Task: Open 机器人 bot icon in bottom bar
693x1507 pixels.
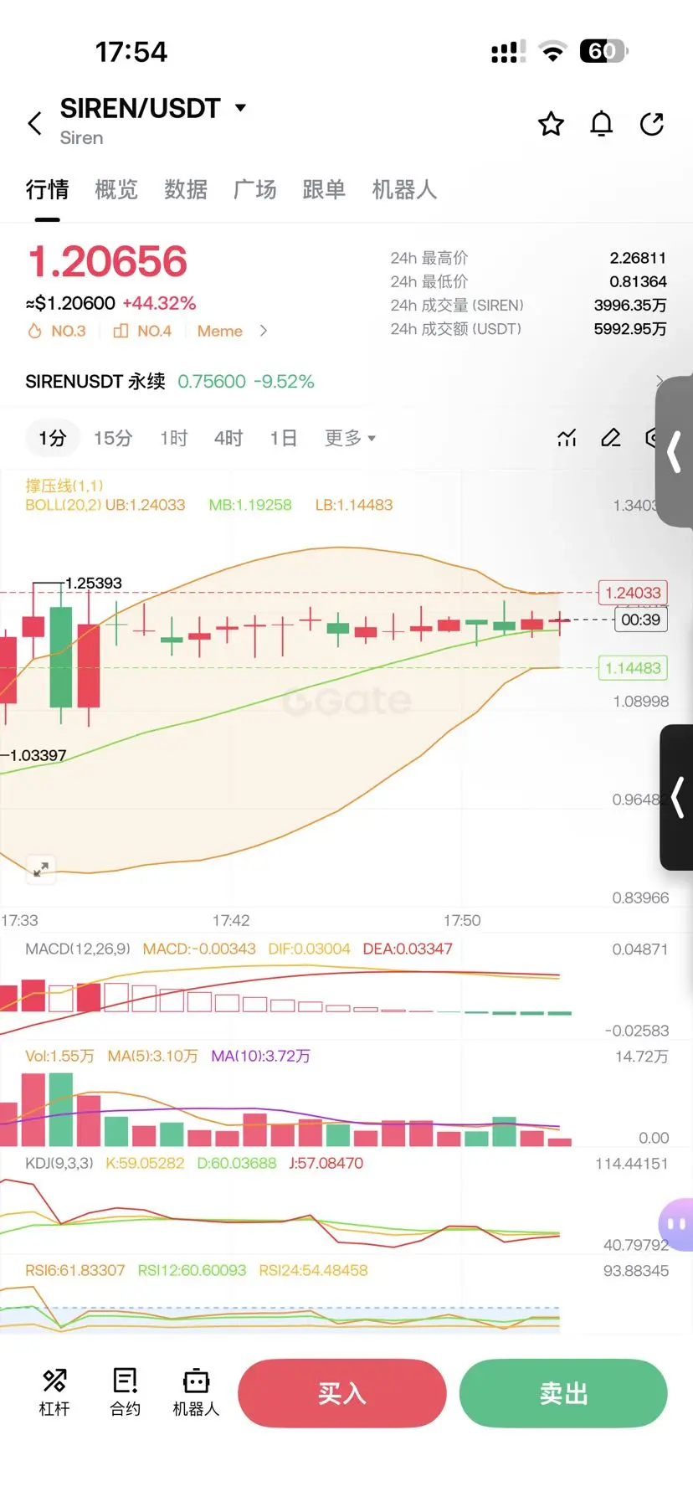Action: pyautogui.click(x=196, y=1392)
